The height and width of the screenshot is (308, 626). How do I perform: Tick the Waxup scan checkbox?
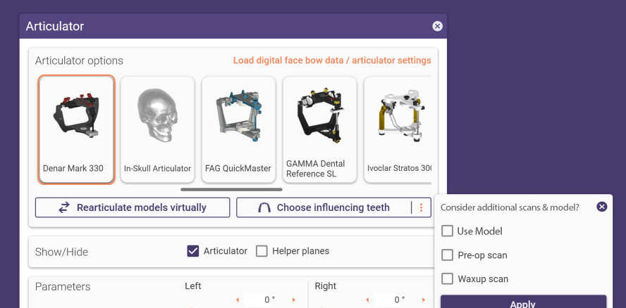click(447, 279)
